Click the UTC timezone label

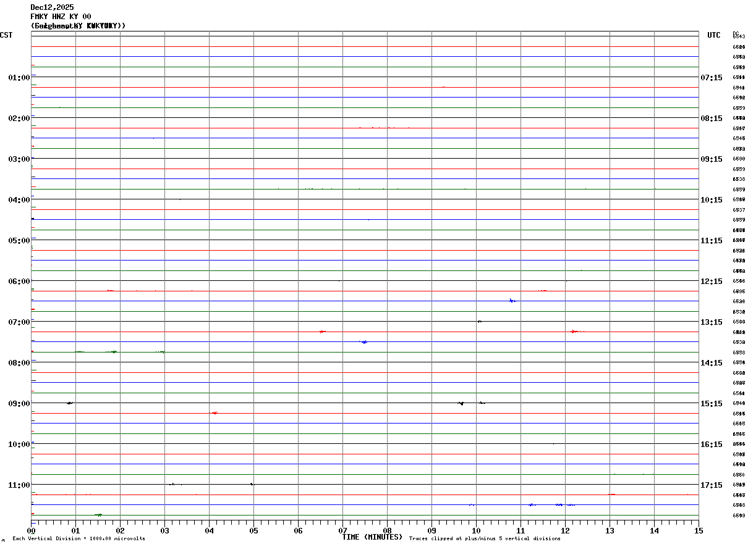(x=714, y=35)
